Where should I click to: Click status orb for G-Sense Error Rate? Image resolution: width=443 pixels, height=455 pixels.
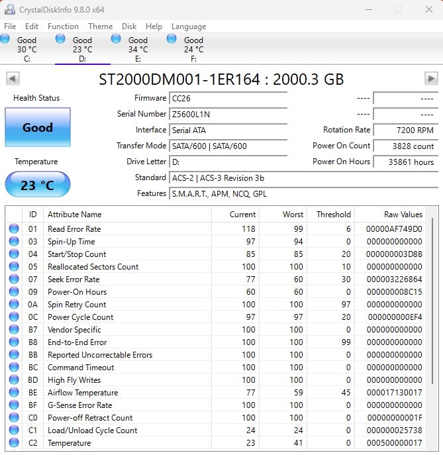click(x=14, y=405)
